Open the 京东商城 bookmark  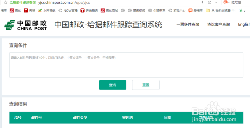click(109, 11)
